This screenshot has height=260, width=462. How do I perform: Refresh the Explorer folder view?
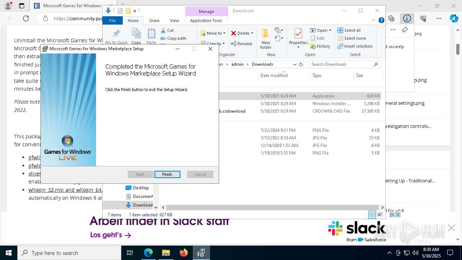(x=301, y=64)
